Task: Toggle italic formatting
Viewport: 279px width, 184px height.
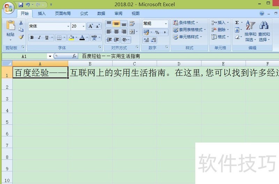Action: 39,38
